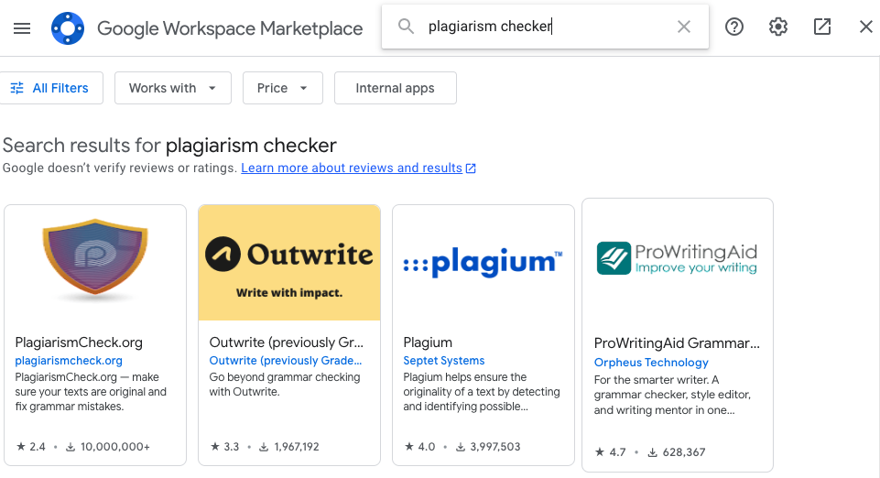Screen dimensions: 880x478
Task: Click the 4.0 star rating on Plagium
Action: (419, 447)
